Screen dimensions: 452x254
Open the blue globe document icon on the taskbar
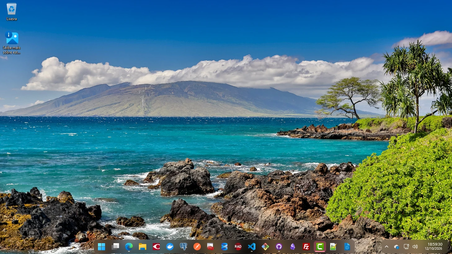coord(347,247)
